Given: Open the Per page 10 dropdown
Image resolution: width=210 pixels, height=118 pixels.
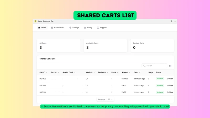Looking at the screenshot, I should [x=110, y=99].
